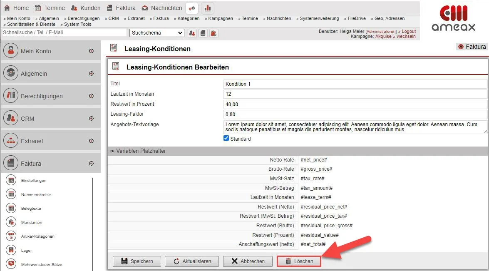Collapse the Faktura sidebar section
Image resolution: width=489 pixels, height=271 pixels.
click(91, 164)
